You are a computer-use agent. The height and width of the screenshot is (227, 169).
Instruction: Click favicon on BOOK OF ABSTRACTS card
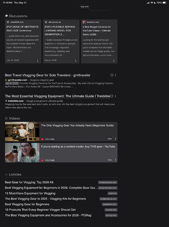tap(8, 22)
